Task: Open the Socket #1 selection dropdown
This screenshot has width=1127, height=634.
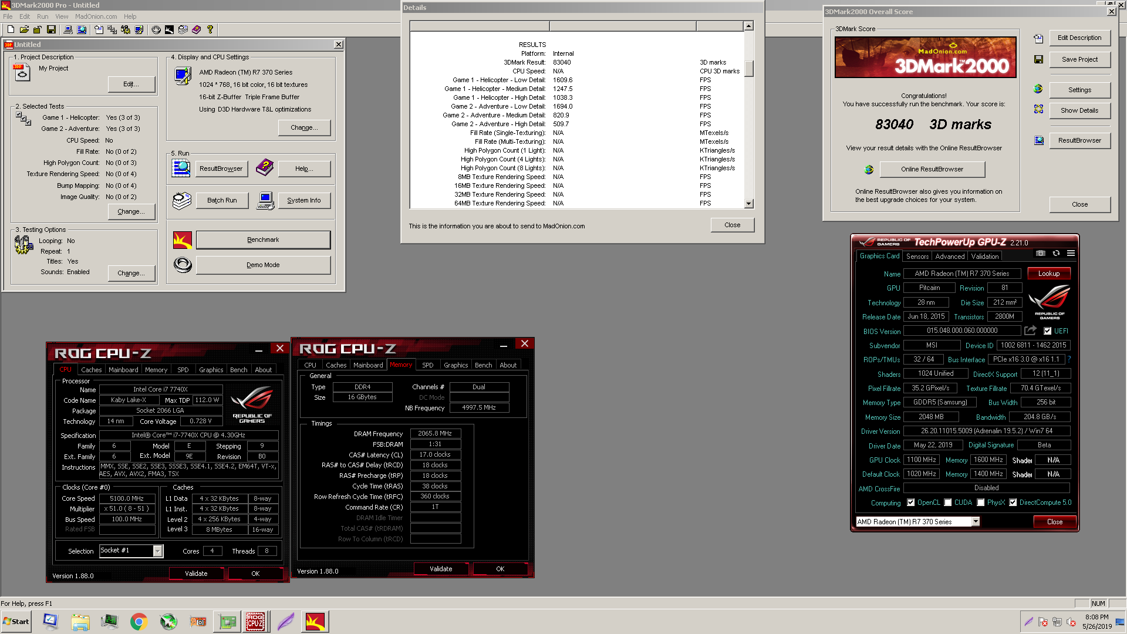Action: click(157, 551)
